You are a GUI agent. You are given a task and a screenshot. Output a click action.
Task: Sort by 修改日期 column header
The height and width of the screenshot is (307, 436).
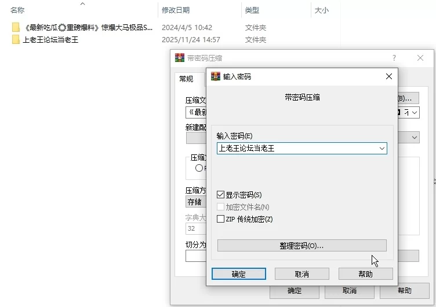[176, 10]
